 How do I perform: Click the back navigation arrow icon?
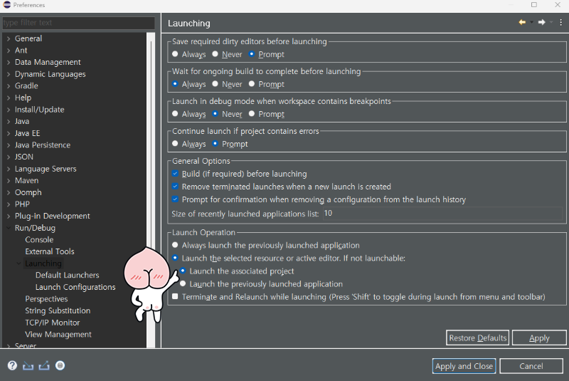522,23
